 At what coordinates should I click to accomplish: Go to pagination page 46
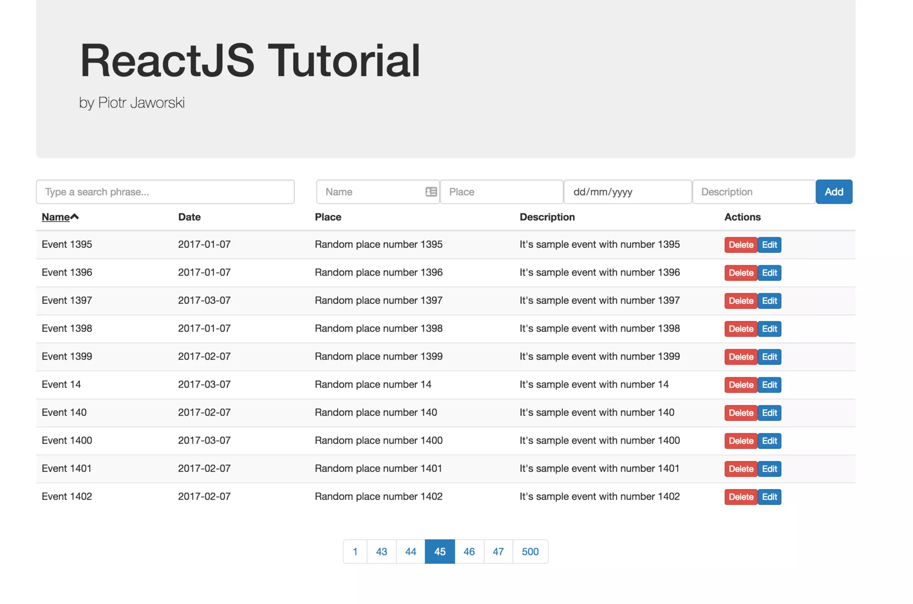pyautogui.click(x=469, y=552)
